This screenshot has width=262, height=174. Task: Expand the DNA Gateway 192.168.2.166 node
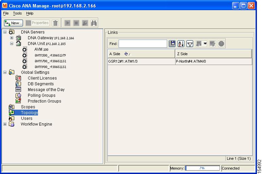[x=12, y=38]
